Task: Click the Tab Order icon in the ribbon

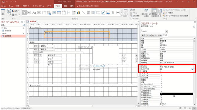Action: click(x=160, y=13)
